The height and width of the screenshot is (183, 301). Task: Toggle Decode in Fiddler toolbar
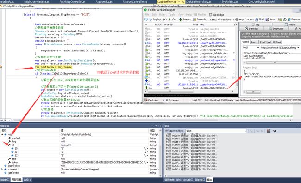pyautogui.click(x=200, y=19)
